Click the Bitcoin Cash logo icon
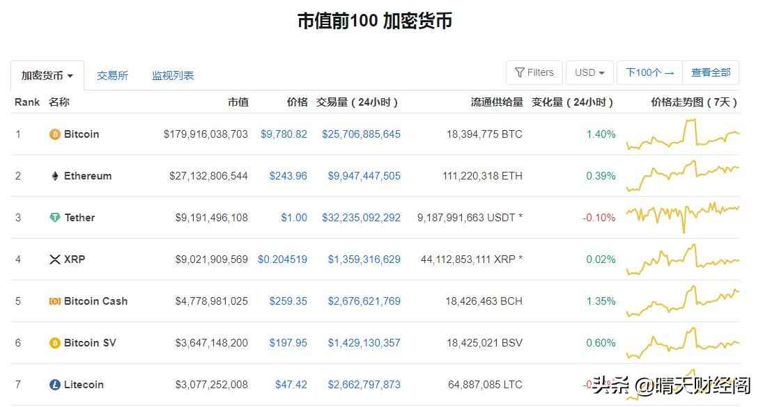Image resolution: width=763 pixels, height=407 pixels. [x=55, y=301]
